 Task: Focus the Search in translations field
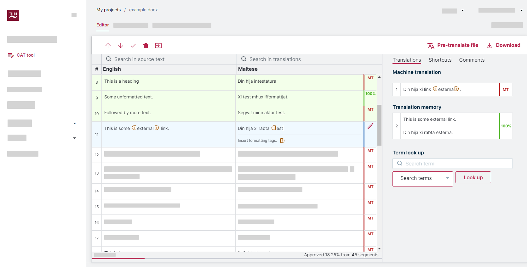pos(309,59)
